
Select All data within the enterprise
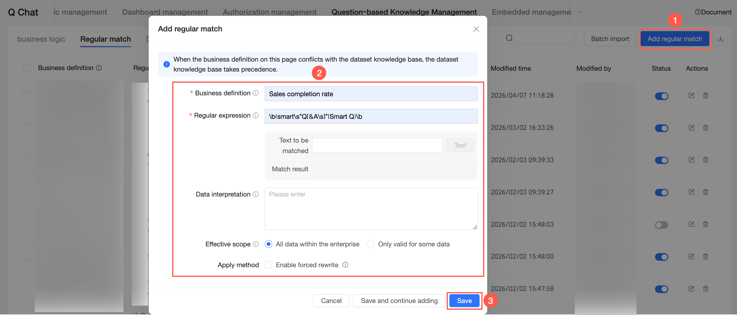pos(268,244)
